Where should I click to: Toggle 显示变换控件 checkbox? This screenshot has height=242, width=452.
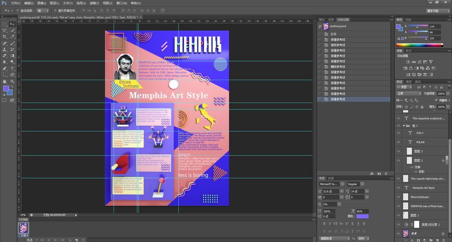coord(55,10)
